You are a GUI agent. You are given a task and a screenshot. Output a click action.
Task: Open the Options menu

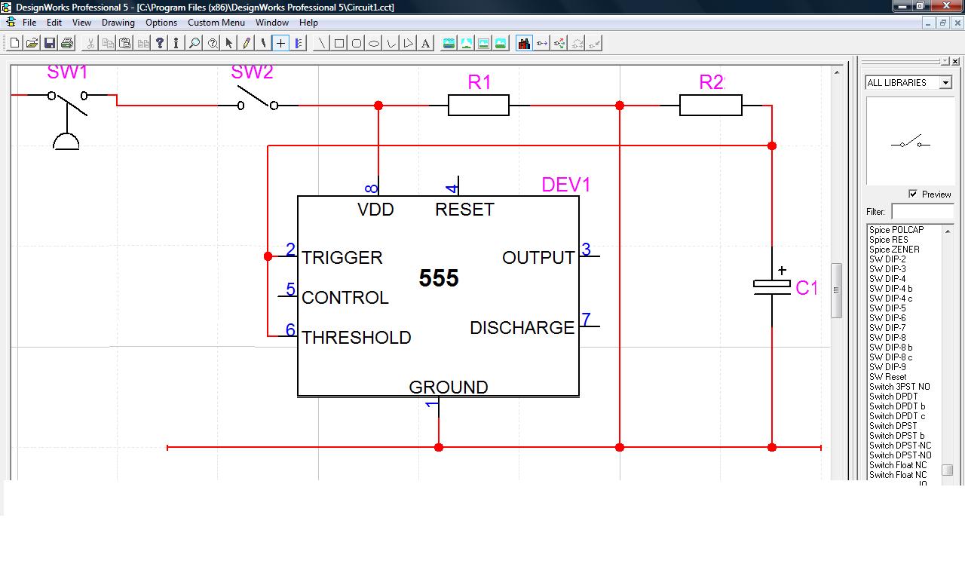(x=161, y=23)
